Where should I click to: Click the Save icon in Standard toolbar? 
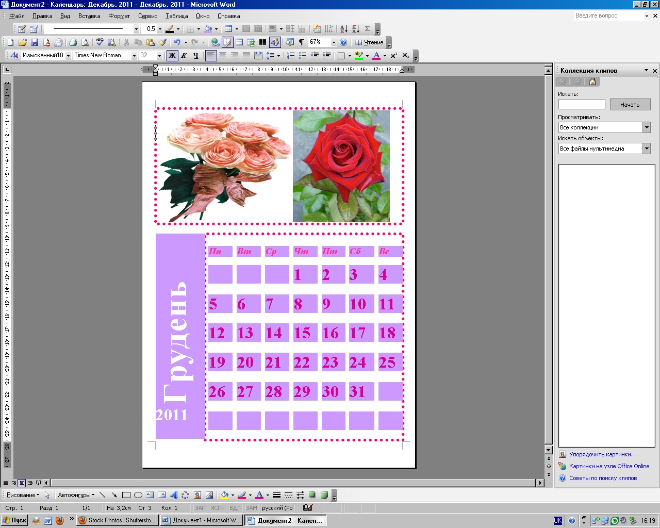point(35,42)
